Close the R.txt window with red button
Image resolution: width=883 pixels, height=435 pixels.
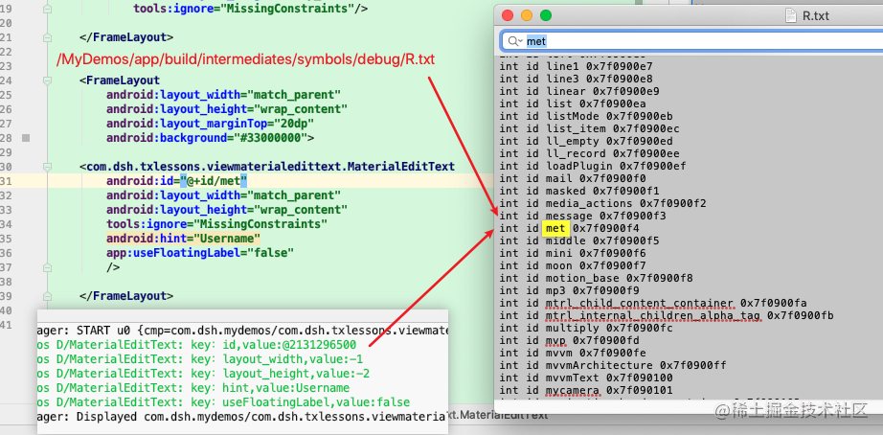[x=508, y=15]
